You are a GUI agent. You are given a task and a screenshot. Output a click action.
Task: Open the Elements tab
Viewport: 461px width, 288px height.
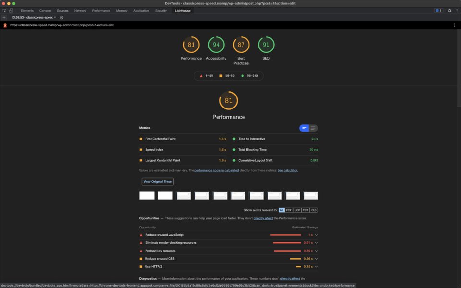(27, 11)
